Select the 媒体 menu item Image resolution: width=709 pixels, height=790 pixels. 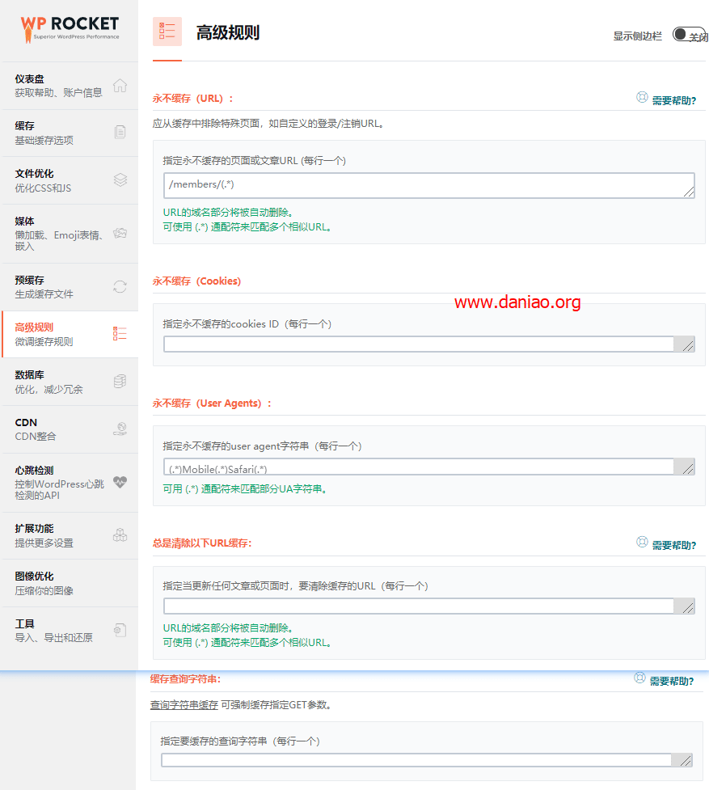70,234
